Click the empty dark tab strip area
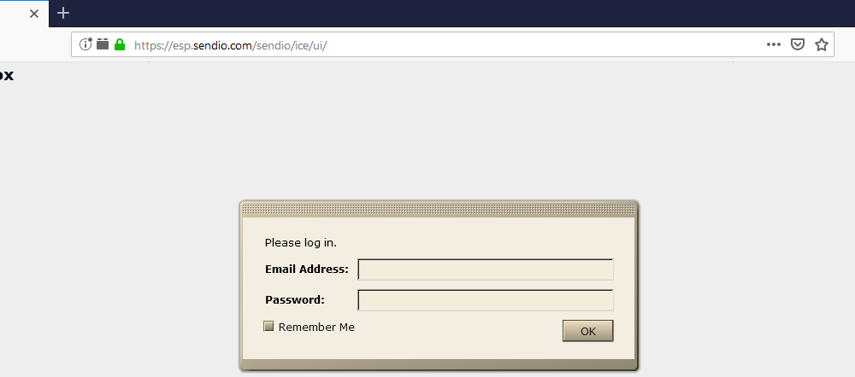Viewport: 855px width, 377px height. [463, 13]
